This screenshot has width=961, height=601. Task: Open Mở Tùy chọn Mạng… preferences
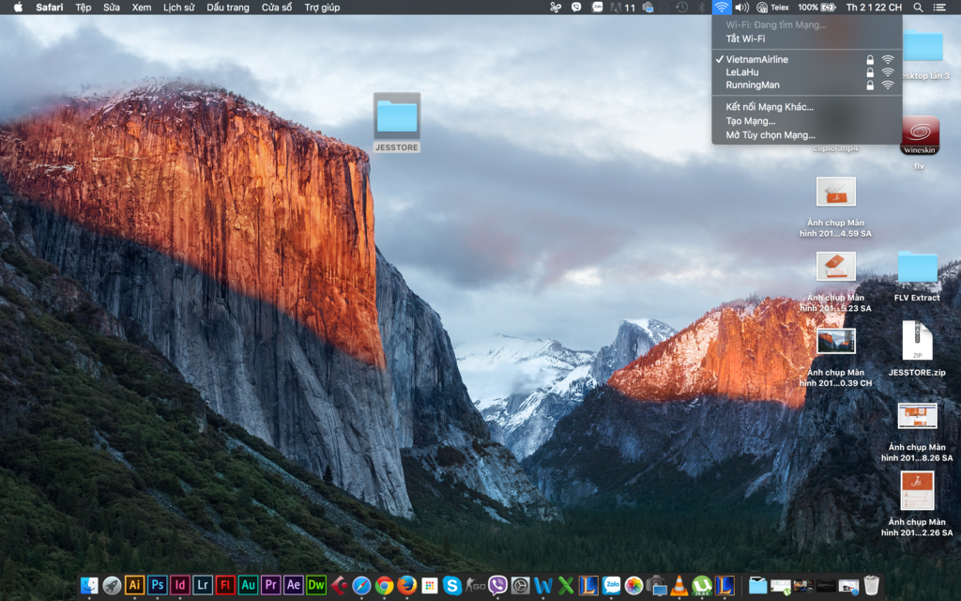pyautogui.click(x=770, y=135)
